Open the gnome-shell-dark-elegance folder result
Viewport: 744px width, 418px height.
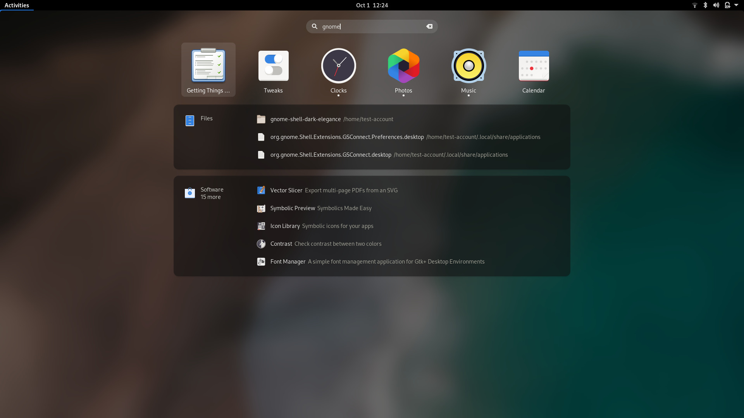[x=305, y=119]
